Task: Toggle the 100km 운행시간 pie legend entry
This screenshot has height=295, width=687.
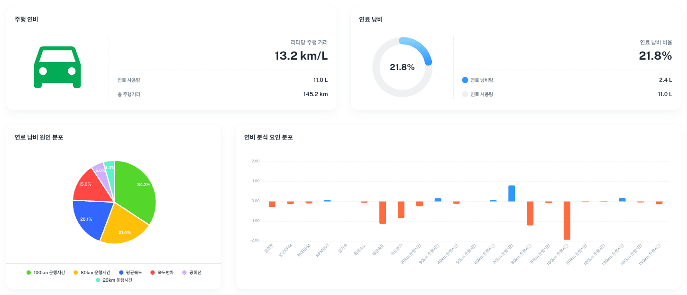Action: coord(46,273)
